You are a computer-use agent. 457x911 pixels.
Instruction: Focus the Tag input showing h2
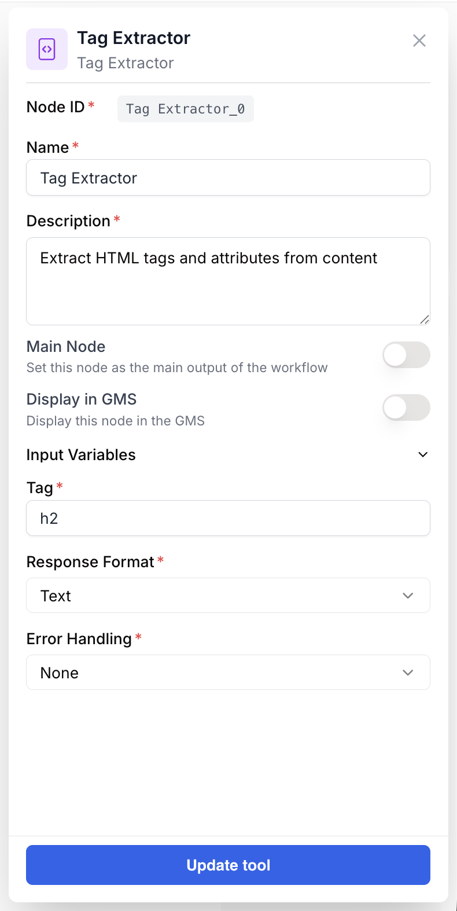click(x=228, y=517)
